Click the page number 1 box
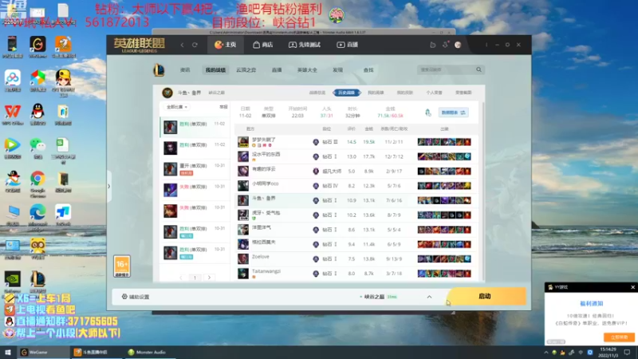 click(x=195, y=278)
